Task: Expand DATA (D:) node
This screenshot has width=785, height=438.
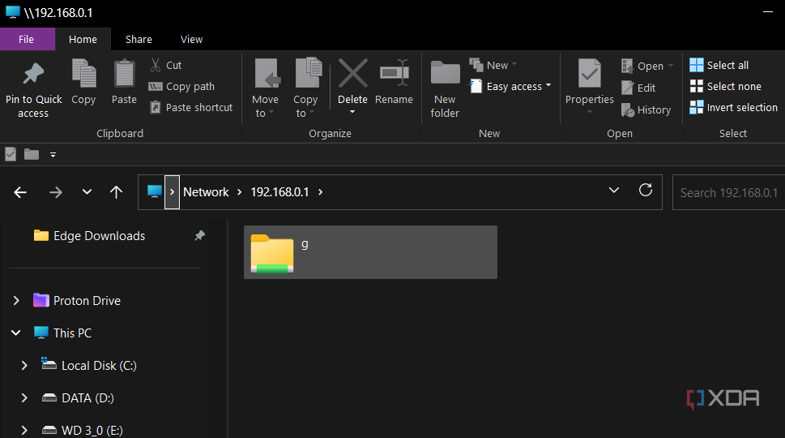Action: (24, 398)
